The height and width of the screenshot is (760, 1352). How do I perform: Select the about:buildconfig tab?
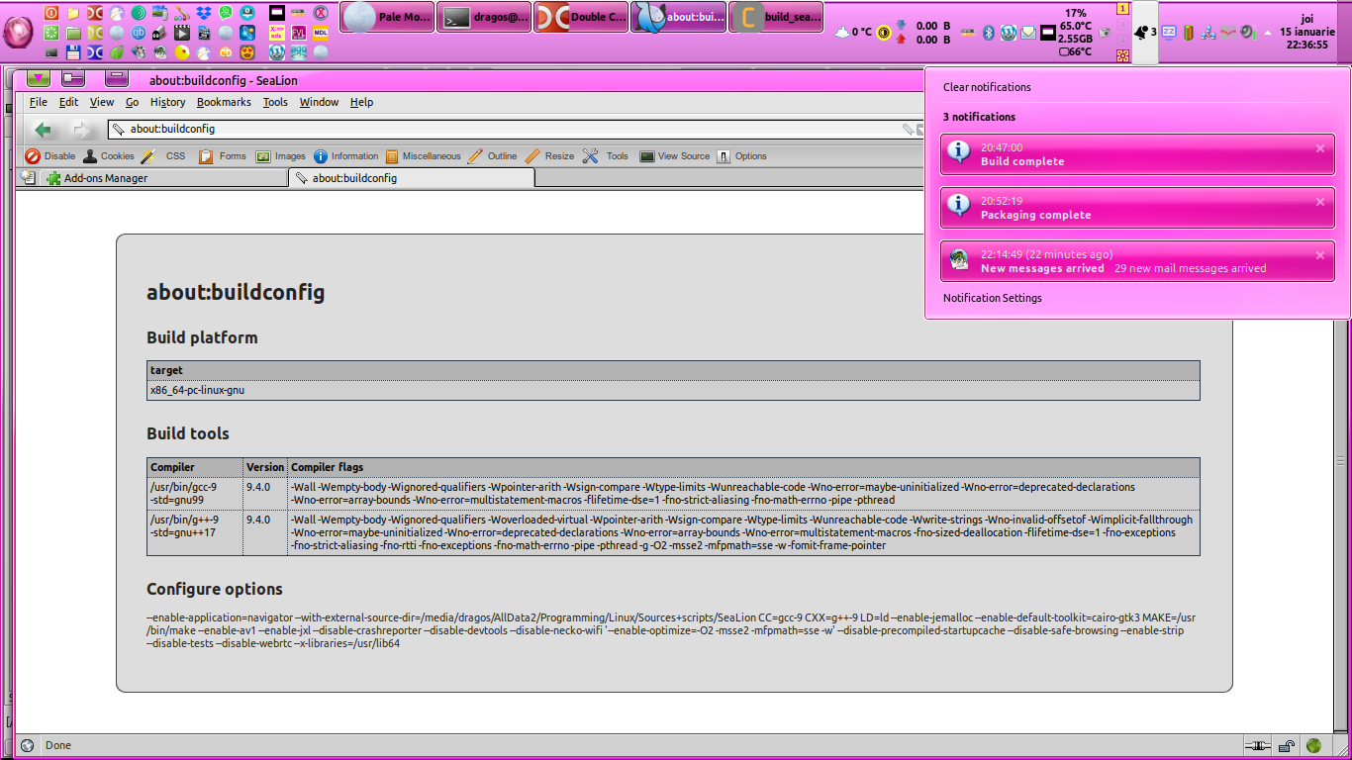(x=412, y=178)
